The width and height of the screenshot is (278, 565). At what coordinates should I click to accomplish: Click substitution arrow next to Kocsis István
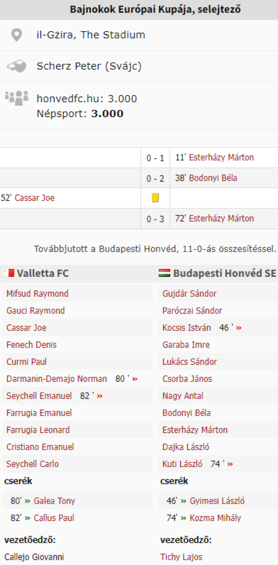pyautogui.click(x=238, y=328)
